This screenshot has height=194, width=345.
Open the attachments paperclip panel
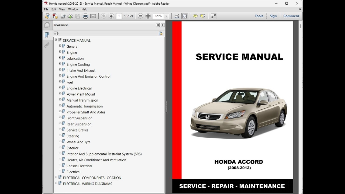47,45
